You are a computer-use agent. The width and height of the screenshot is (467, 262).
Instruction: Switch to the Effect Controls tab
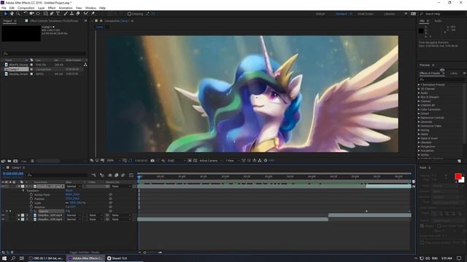(54, 21)
